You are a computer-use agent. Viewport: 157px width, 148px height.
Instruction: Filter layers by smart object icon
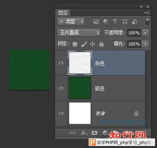tap(134, 22)
